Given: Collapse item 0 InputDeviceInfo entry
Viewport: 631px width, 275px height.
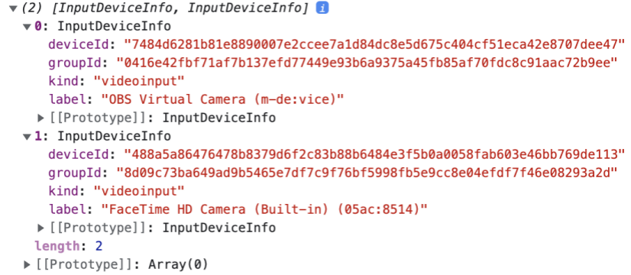Looking at the screenshot, I should click(x=27, y=27).
